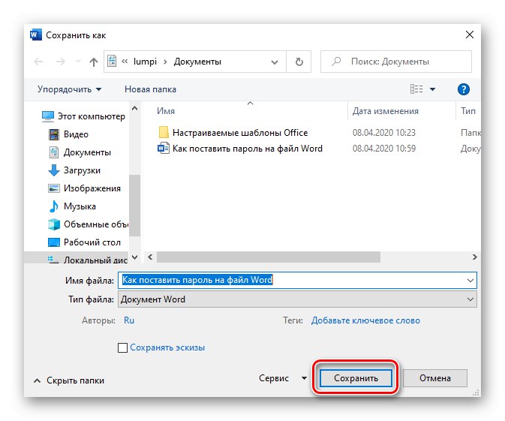Open the view options dropdown arrow

(432, 89)
